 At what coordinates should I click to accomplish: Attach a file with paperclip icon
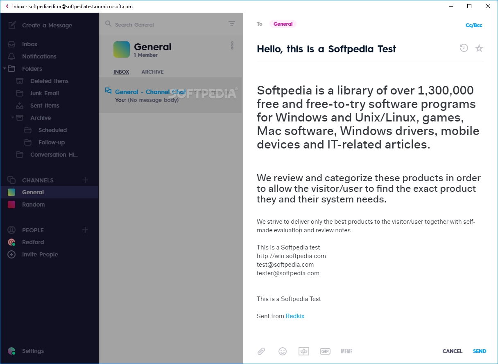pos(261,351)
